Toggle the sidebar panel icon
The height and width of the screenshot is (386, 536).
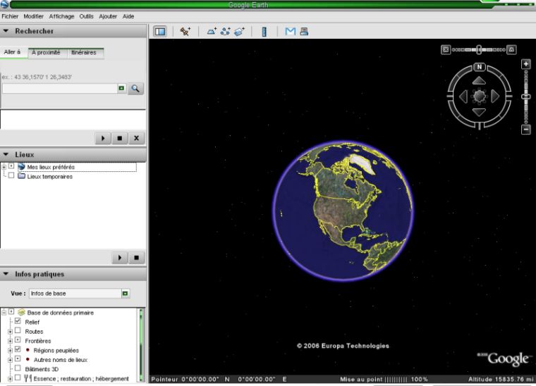tap(159, 32)
